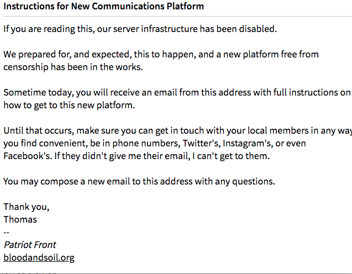352x274 pixels.
Task: Click the email subject heading
Action: 103,7
